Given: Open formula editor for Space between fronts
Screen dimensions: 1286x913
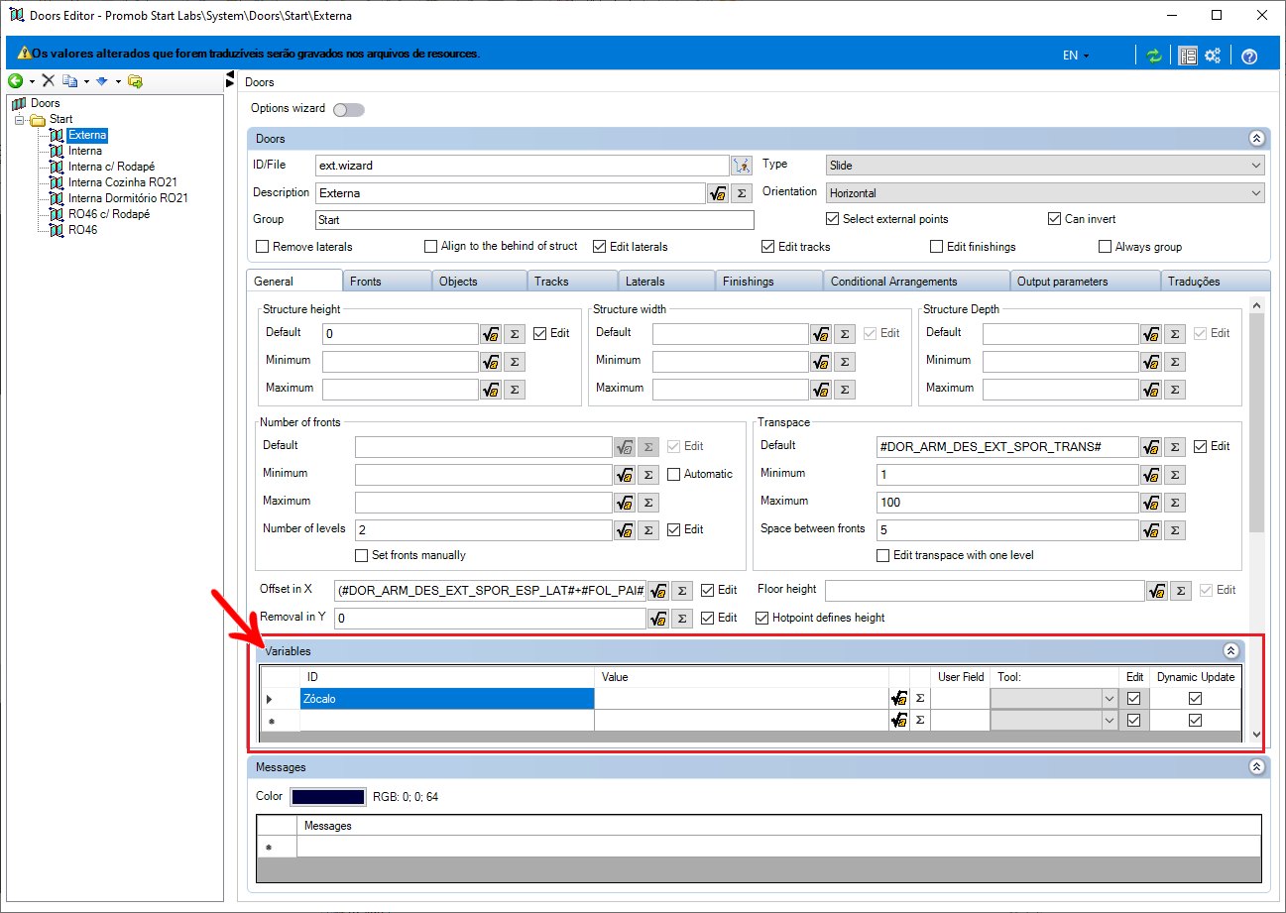Looking at the screenshot, I should coord(1151,530).
